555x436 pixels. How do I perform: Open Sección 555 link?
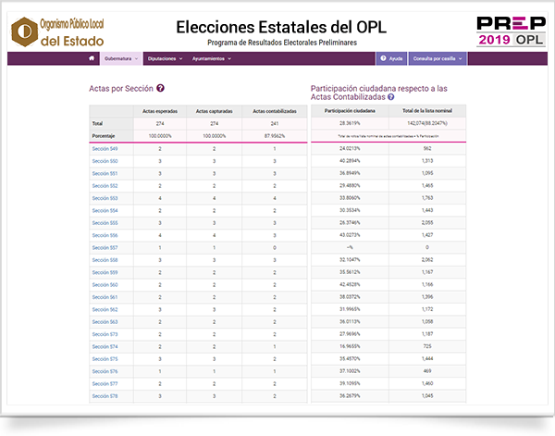105,223
